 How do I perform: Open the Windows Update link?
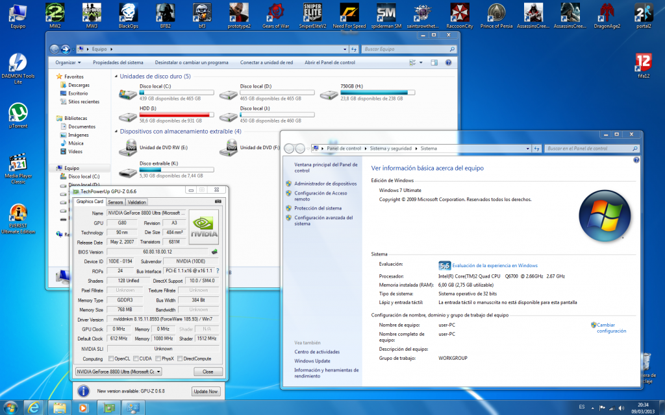[312, 361]
